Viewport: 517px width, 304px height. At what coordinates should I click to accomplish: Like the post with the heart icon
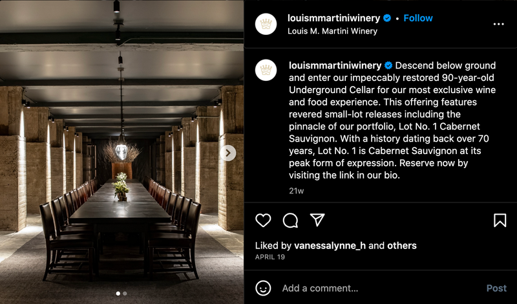coord(263,220)
